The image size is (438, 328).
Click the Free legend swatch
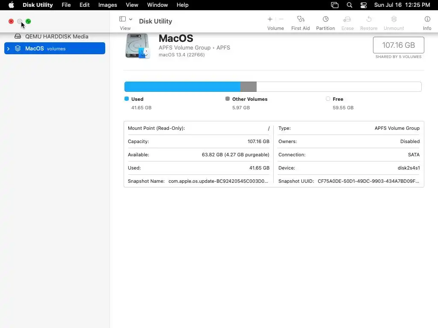click(x=328, y=99)
